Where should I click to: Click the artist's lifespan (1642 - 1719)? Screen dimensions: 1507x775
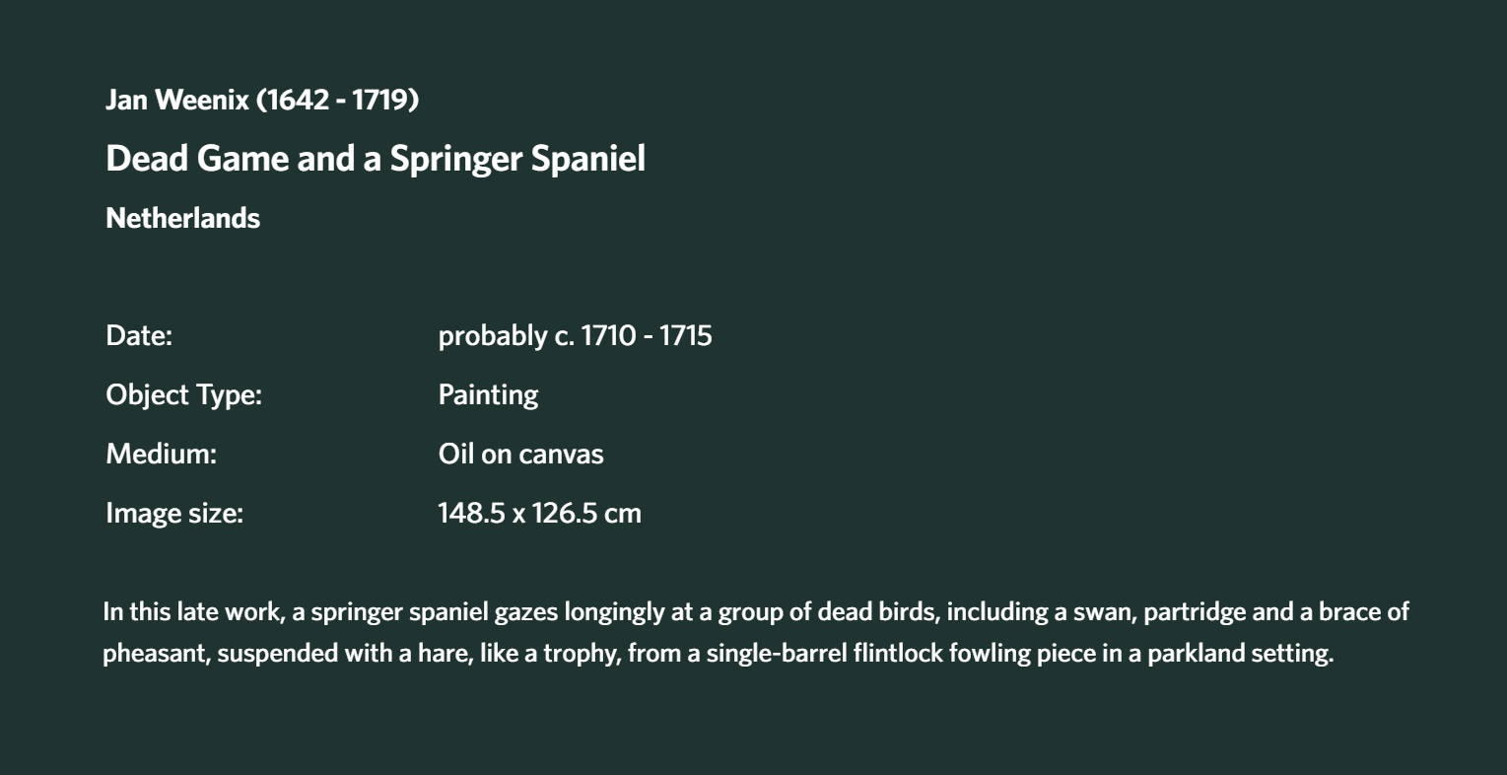pos(337,100)
